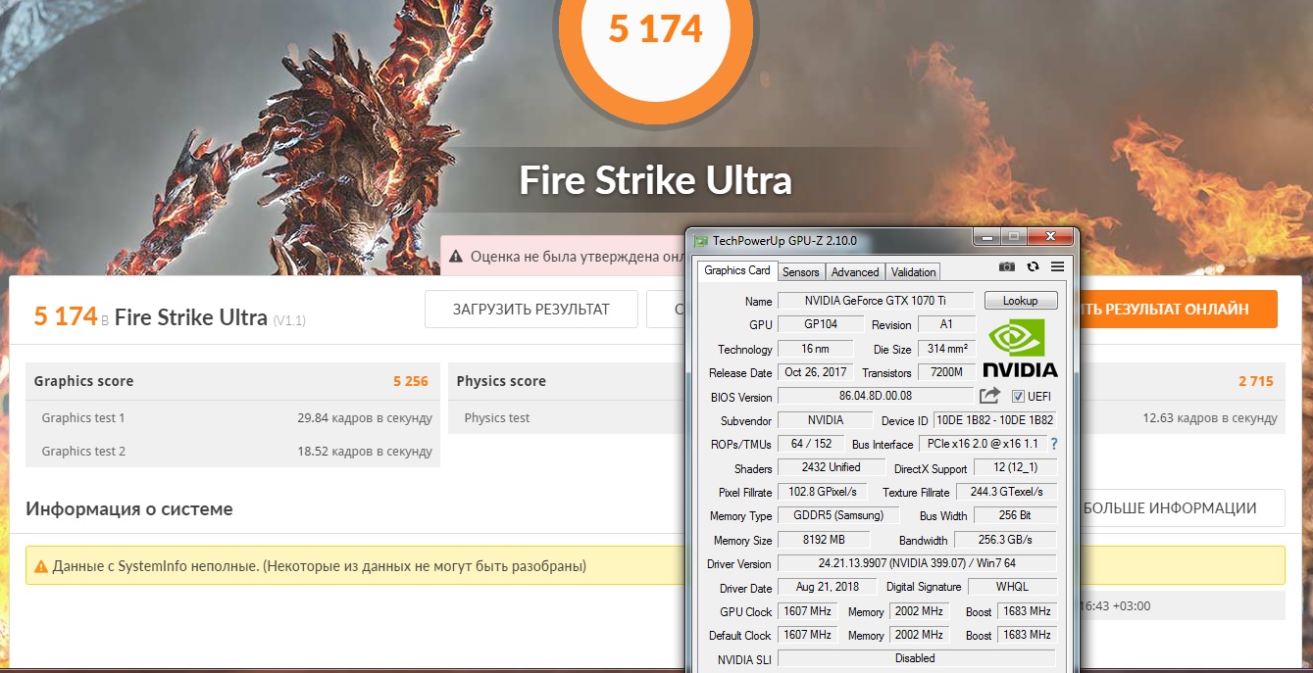Open the Advanced tab in GPU-Z
Screen dimensions: 1313x673
tap(855, 272)
